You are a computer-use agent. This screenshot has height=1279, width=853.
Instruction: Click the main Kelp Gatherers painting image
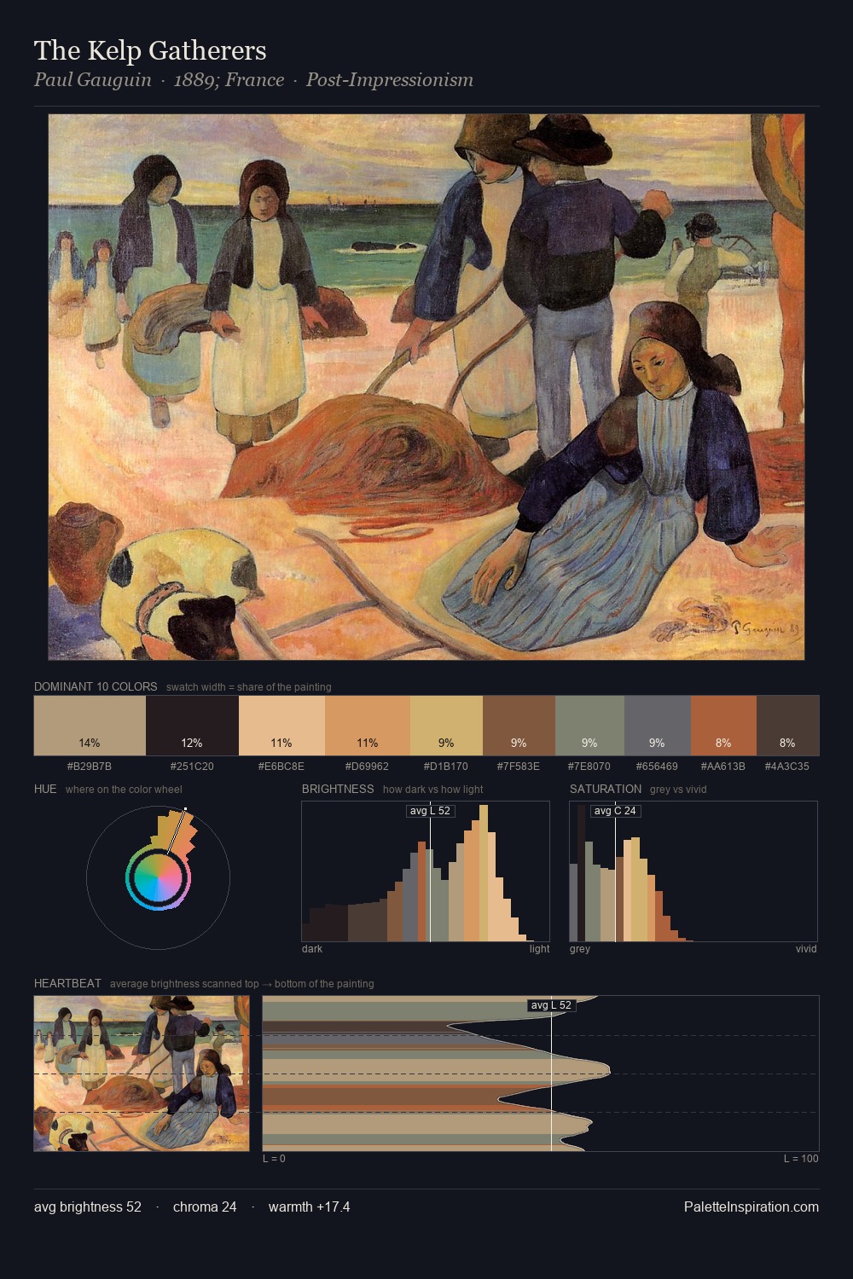point(426,387)
